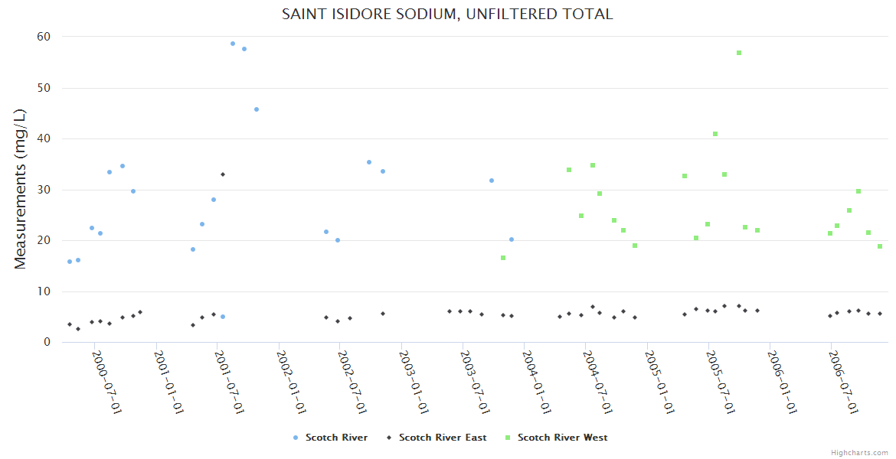Select the blue point just above 45 mg/L

coord(257,109)
